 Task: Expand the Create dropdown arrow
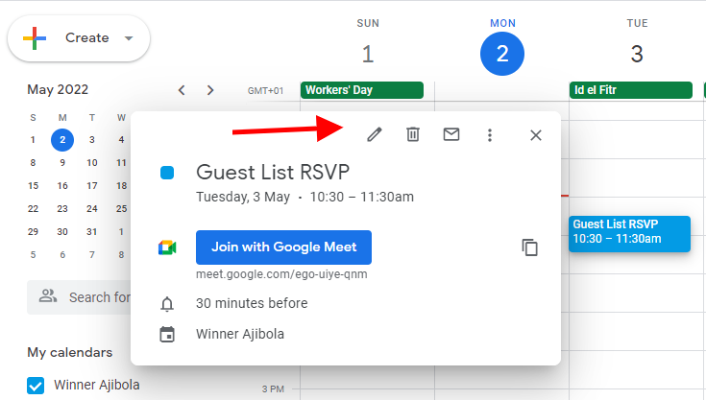129,38
